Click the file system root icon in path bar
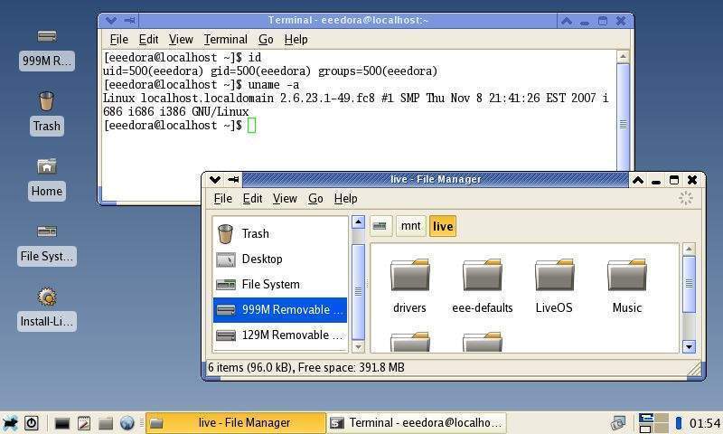723x434 pixels. pos(380,226)
